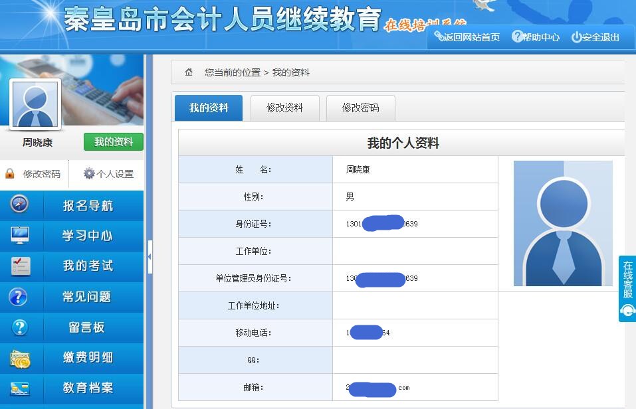Click the wallet icon beside 缴费明细
Viewport: 636px width, 409px height.
(x=20, y=358)
